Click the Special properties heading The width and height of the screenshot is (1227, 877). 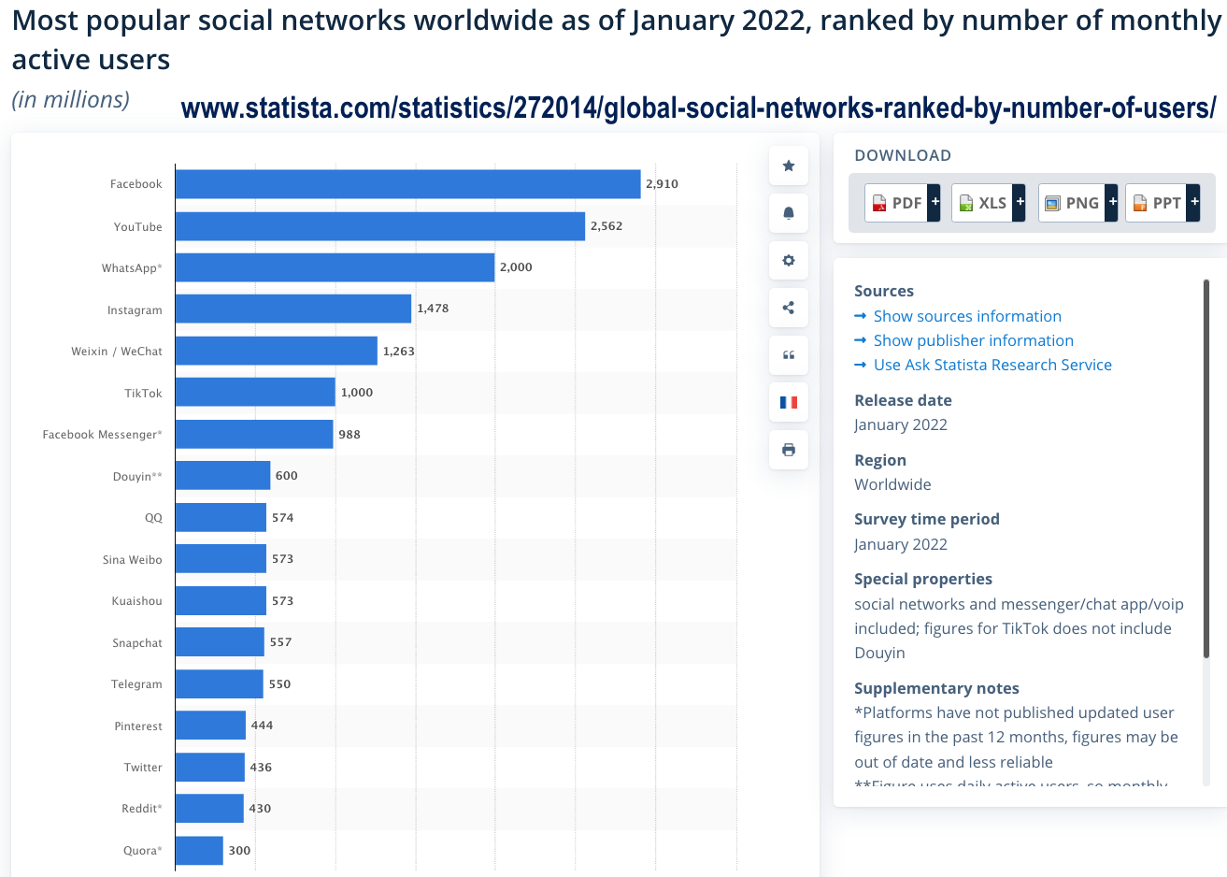923,579
